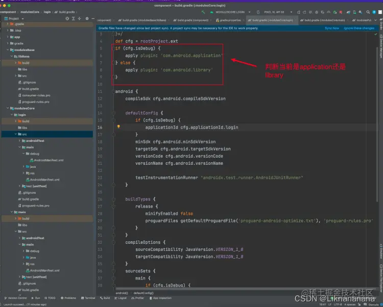Screen dimensions: 383x307
Task: Expand androidTest folder under login src
Action: (19, 141)
